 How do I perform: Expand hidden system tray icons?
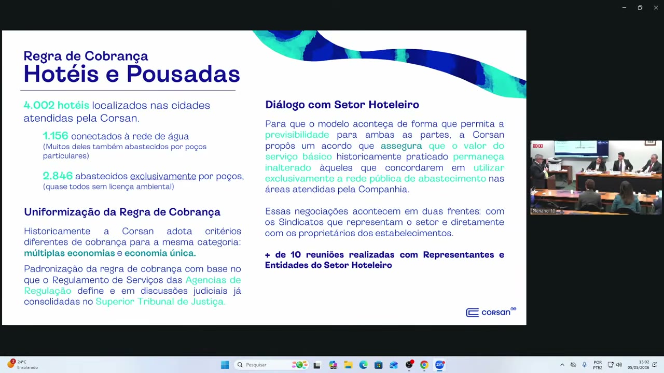562,365
